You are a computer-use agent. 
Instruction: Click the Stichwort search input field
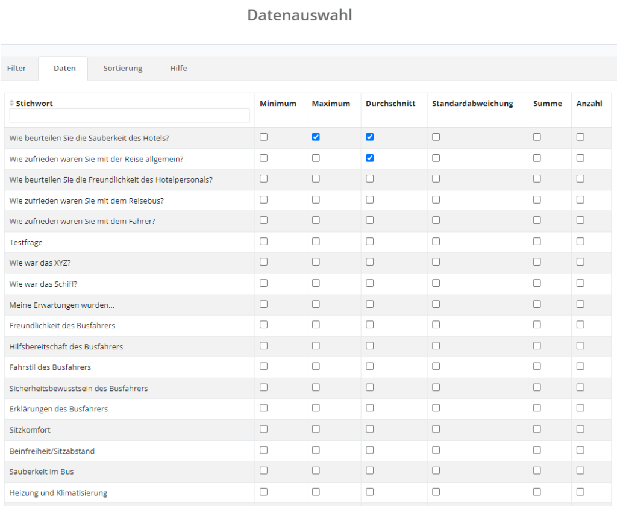(130, 116)
